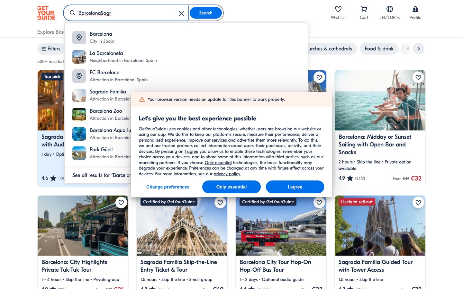Click the GetYourGuide logo
Viewport: 463px width, 289px height.
coord(46,13)
